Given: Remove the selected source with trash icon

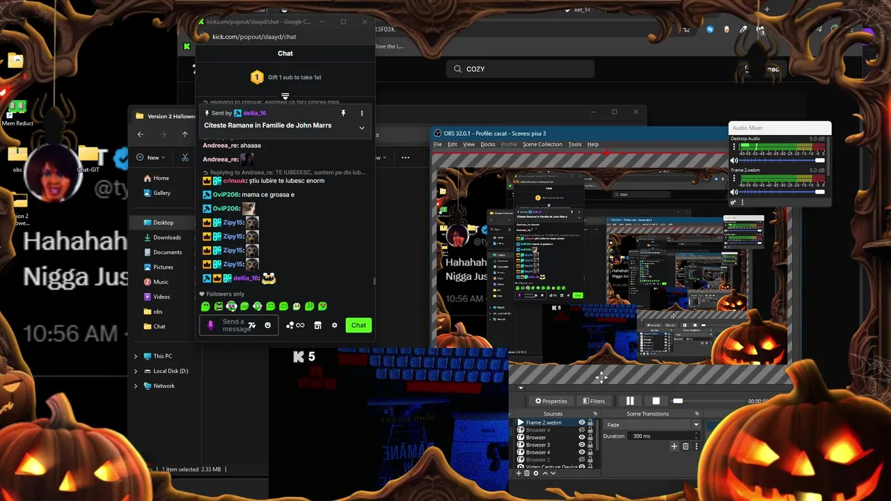Looking at the screenshot, I should pyautogui.click(x=527, y=473).
